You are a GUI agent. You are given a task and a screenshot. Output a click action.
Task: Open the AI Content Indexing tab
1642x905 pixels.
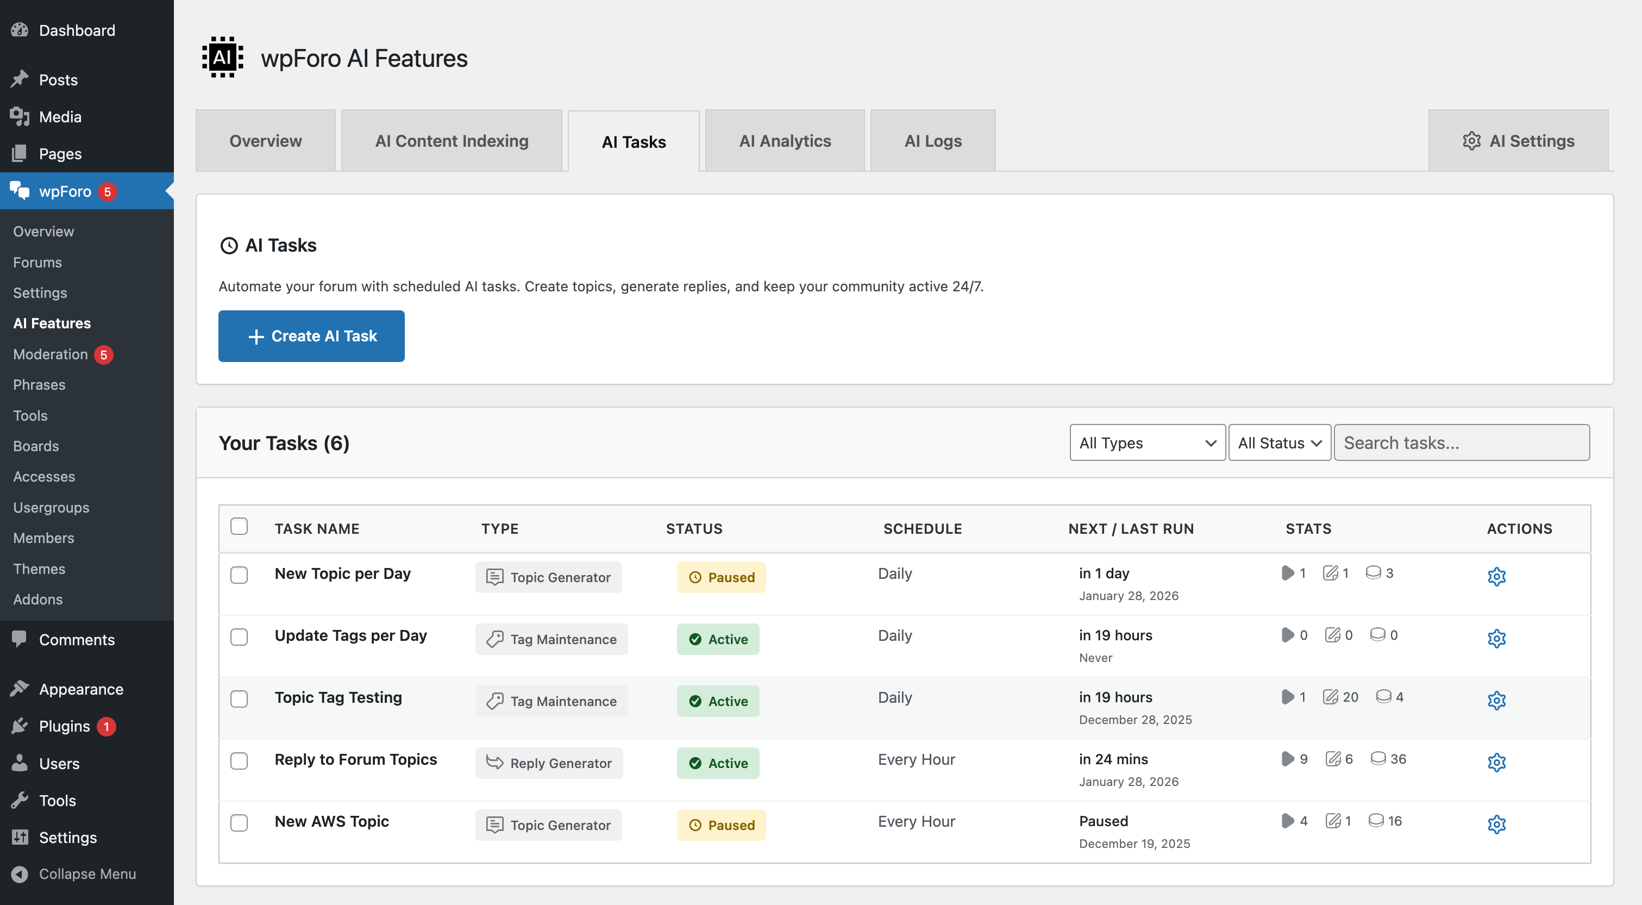click(452, 140)
